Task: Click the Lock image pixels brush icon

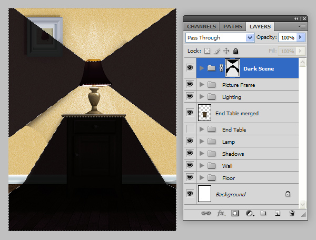Action: [x=216, y=51]
